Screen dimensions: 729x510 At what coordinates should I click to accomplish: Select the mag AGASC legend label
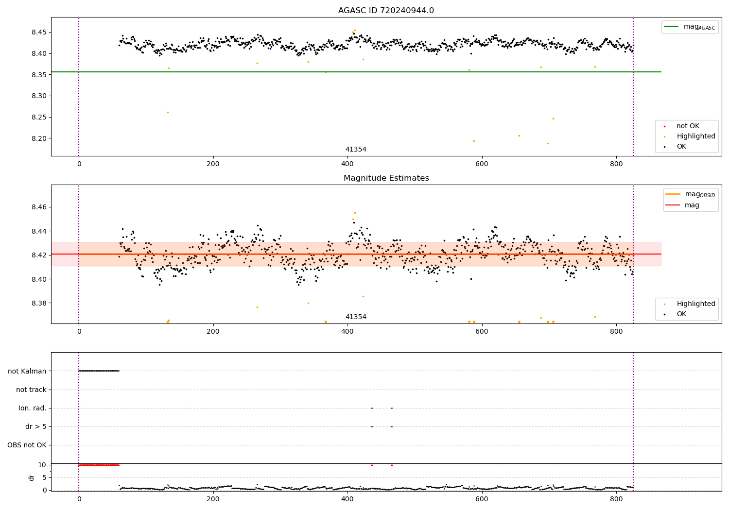(x=699, y=27)
